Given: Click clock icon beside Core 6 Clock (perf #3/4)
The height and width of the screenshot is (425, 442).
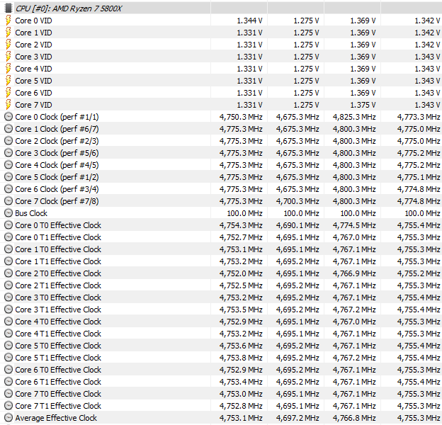Looking at the screenshot, I should pos(8,189).
